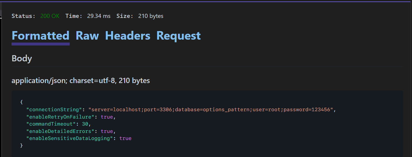412x157 pixels.
Task: Click the true value of enableSensitiveDataLogging
Action: click(x=125, y=138)
